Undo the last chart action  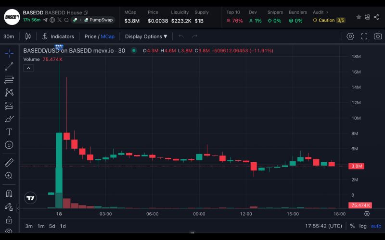(181, 36)
